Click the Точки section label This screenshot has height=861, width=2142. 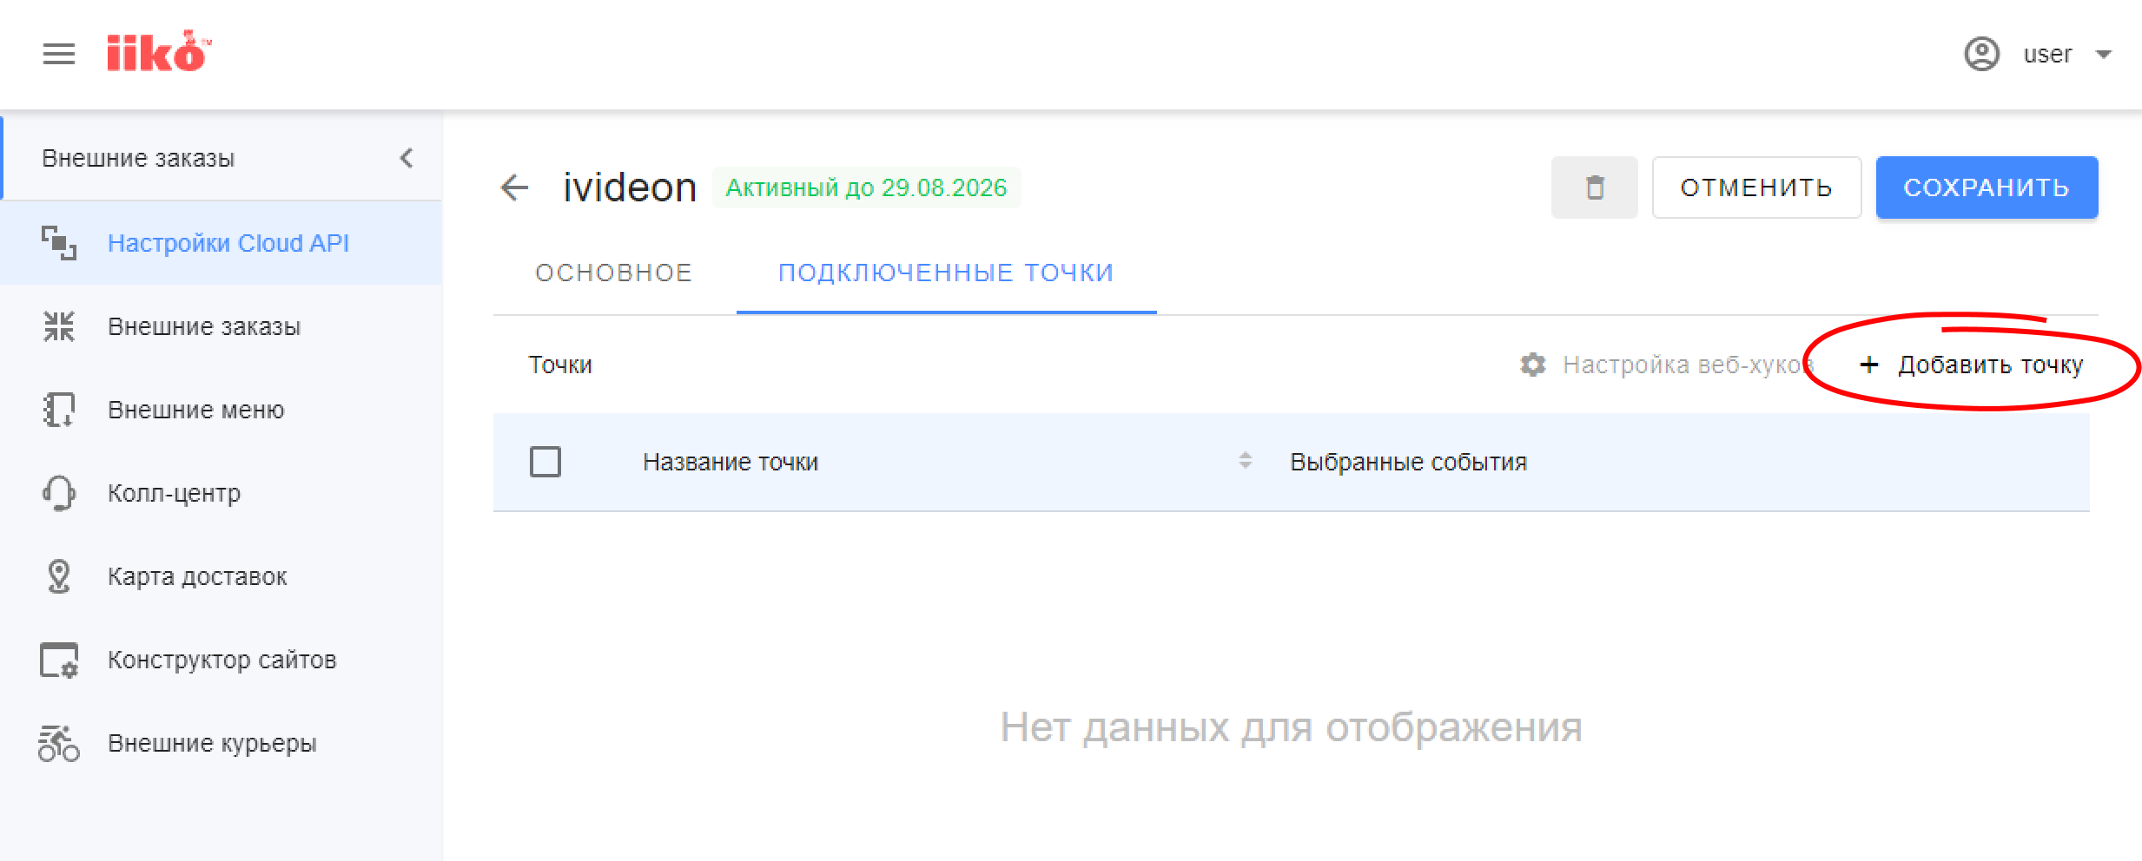[560, 365]
